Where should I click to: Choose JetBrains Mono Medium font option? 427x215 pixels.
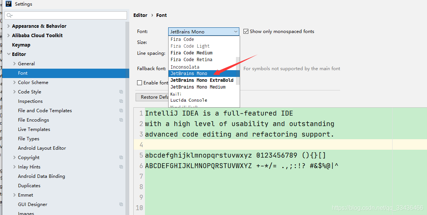coord(202,87)
